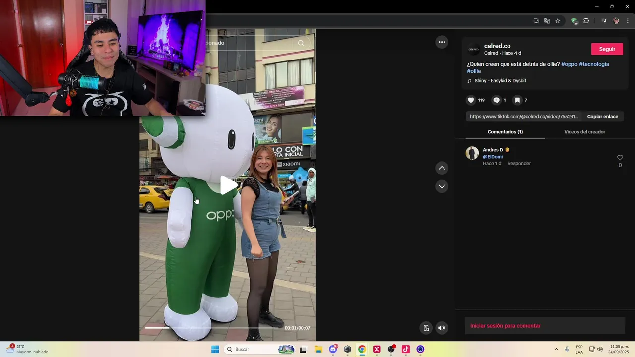The height and width of the screenshot is (357, 635).
Task: Open the dark hexagon app in taskbar
Action: (x=347, y=349)
